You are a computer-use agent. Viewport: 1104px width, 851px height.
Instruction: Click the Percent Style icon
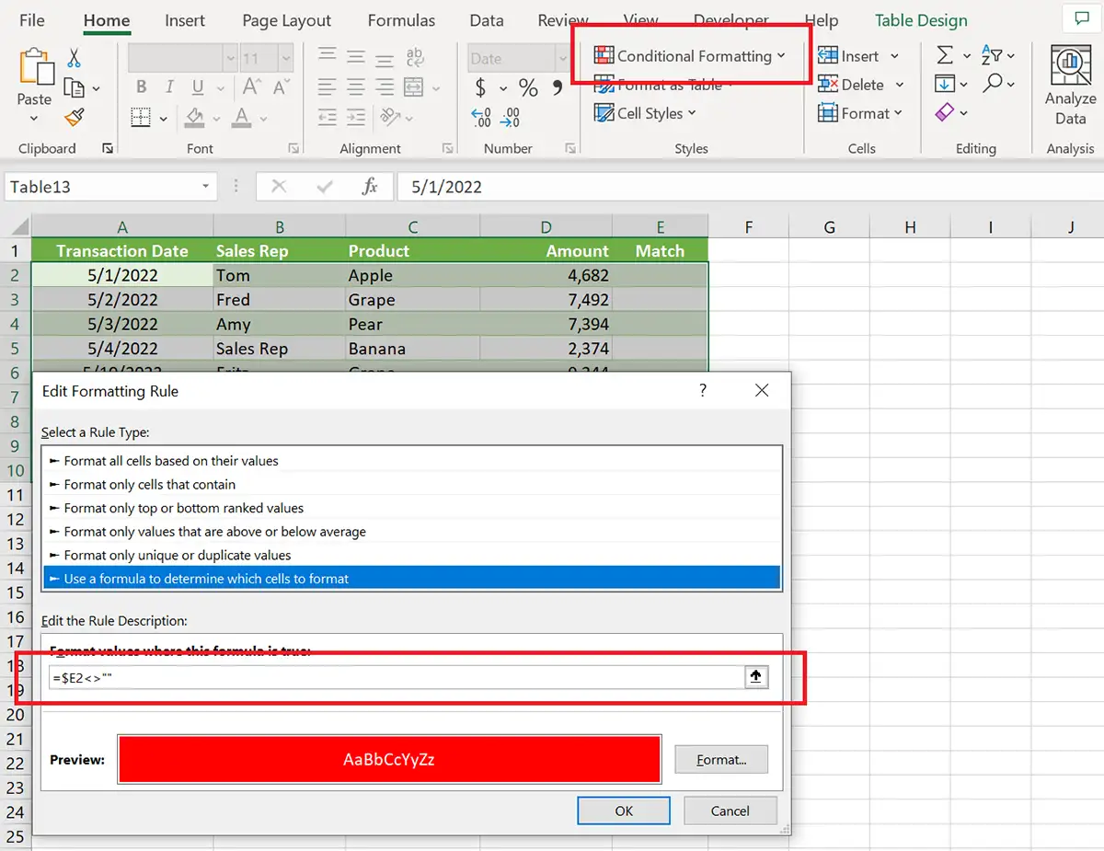pyautogui.click(x=528, y=87)
